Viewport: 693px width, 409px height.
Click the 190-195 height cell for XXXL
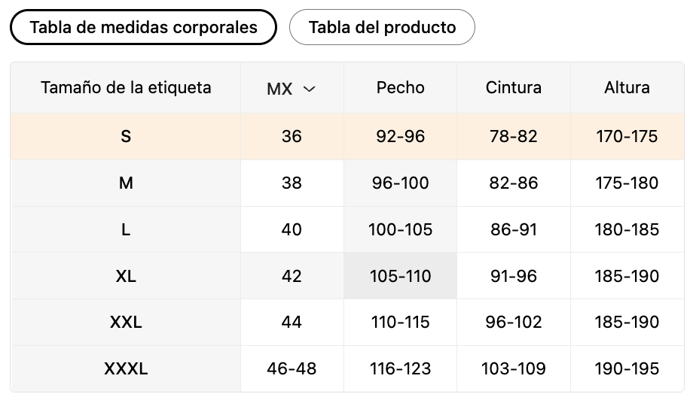(627, 369)
